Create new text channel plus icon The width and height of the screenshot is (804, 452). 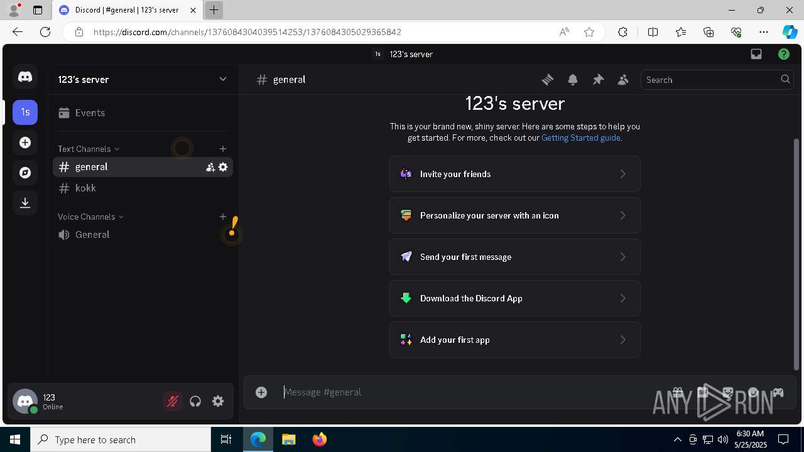223,149
